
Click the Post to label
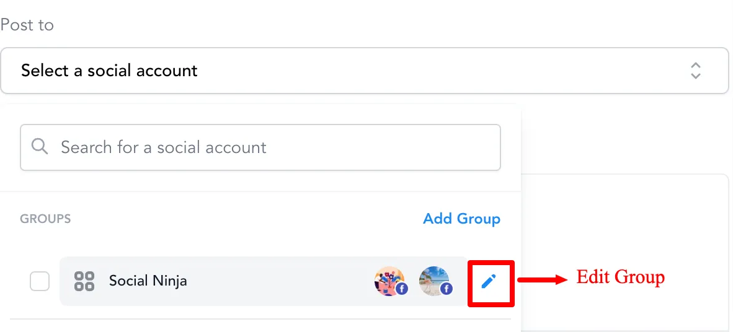27,25
